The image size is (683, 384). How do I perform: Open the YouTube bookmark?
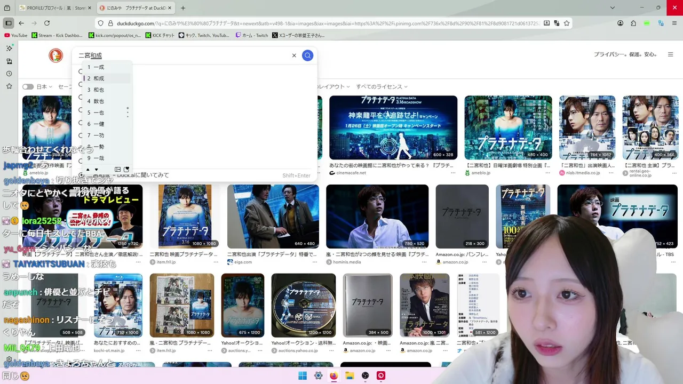(x=15, y=35)
